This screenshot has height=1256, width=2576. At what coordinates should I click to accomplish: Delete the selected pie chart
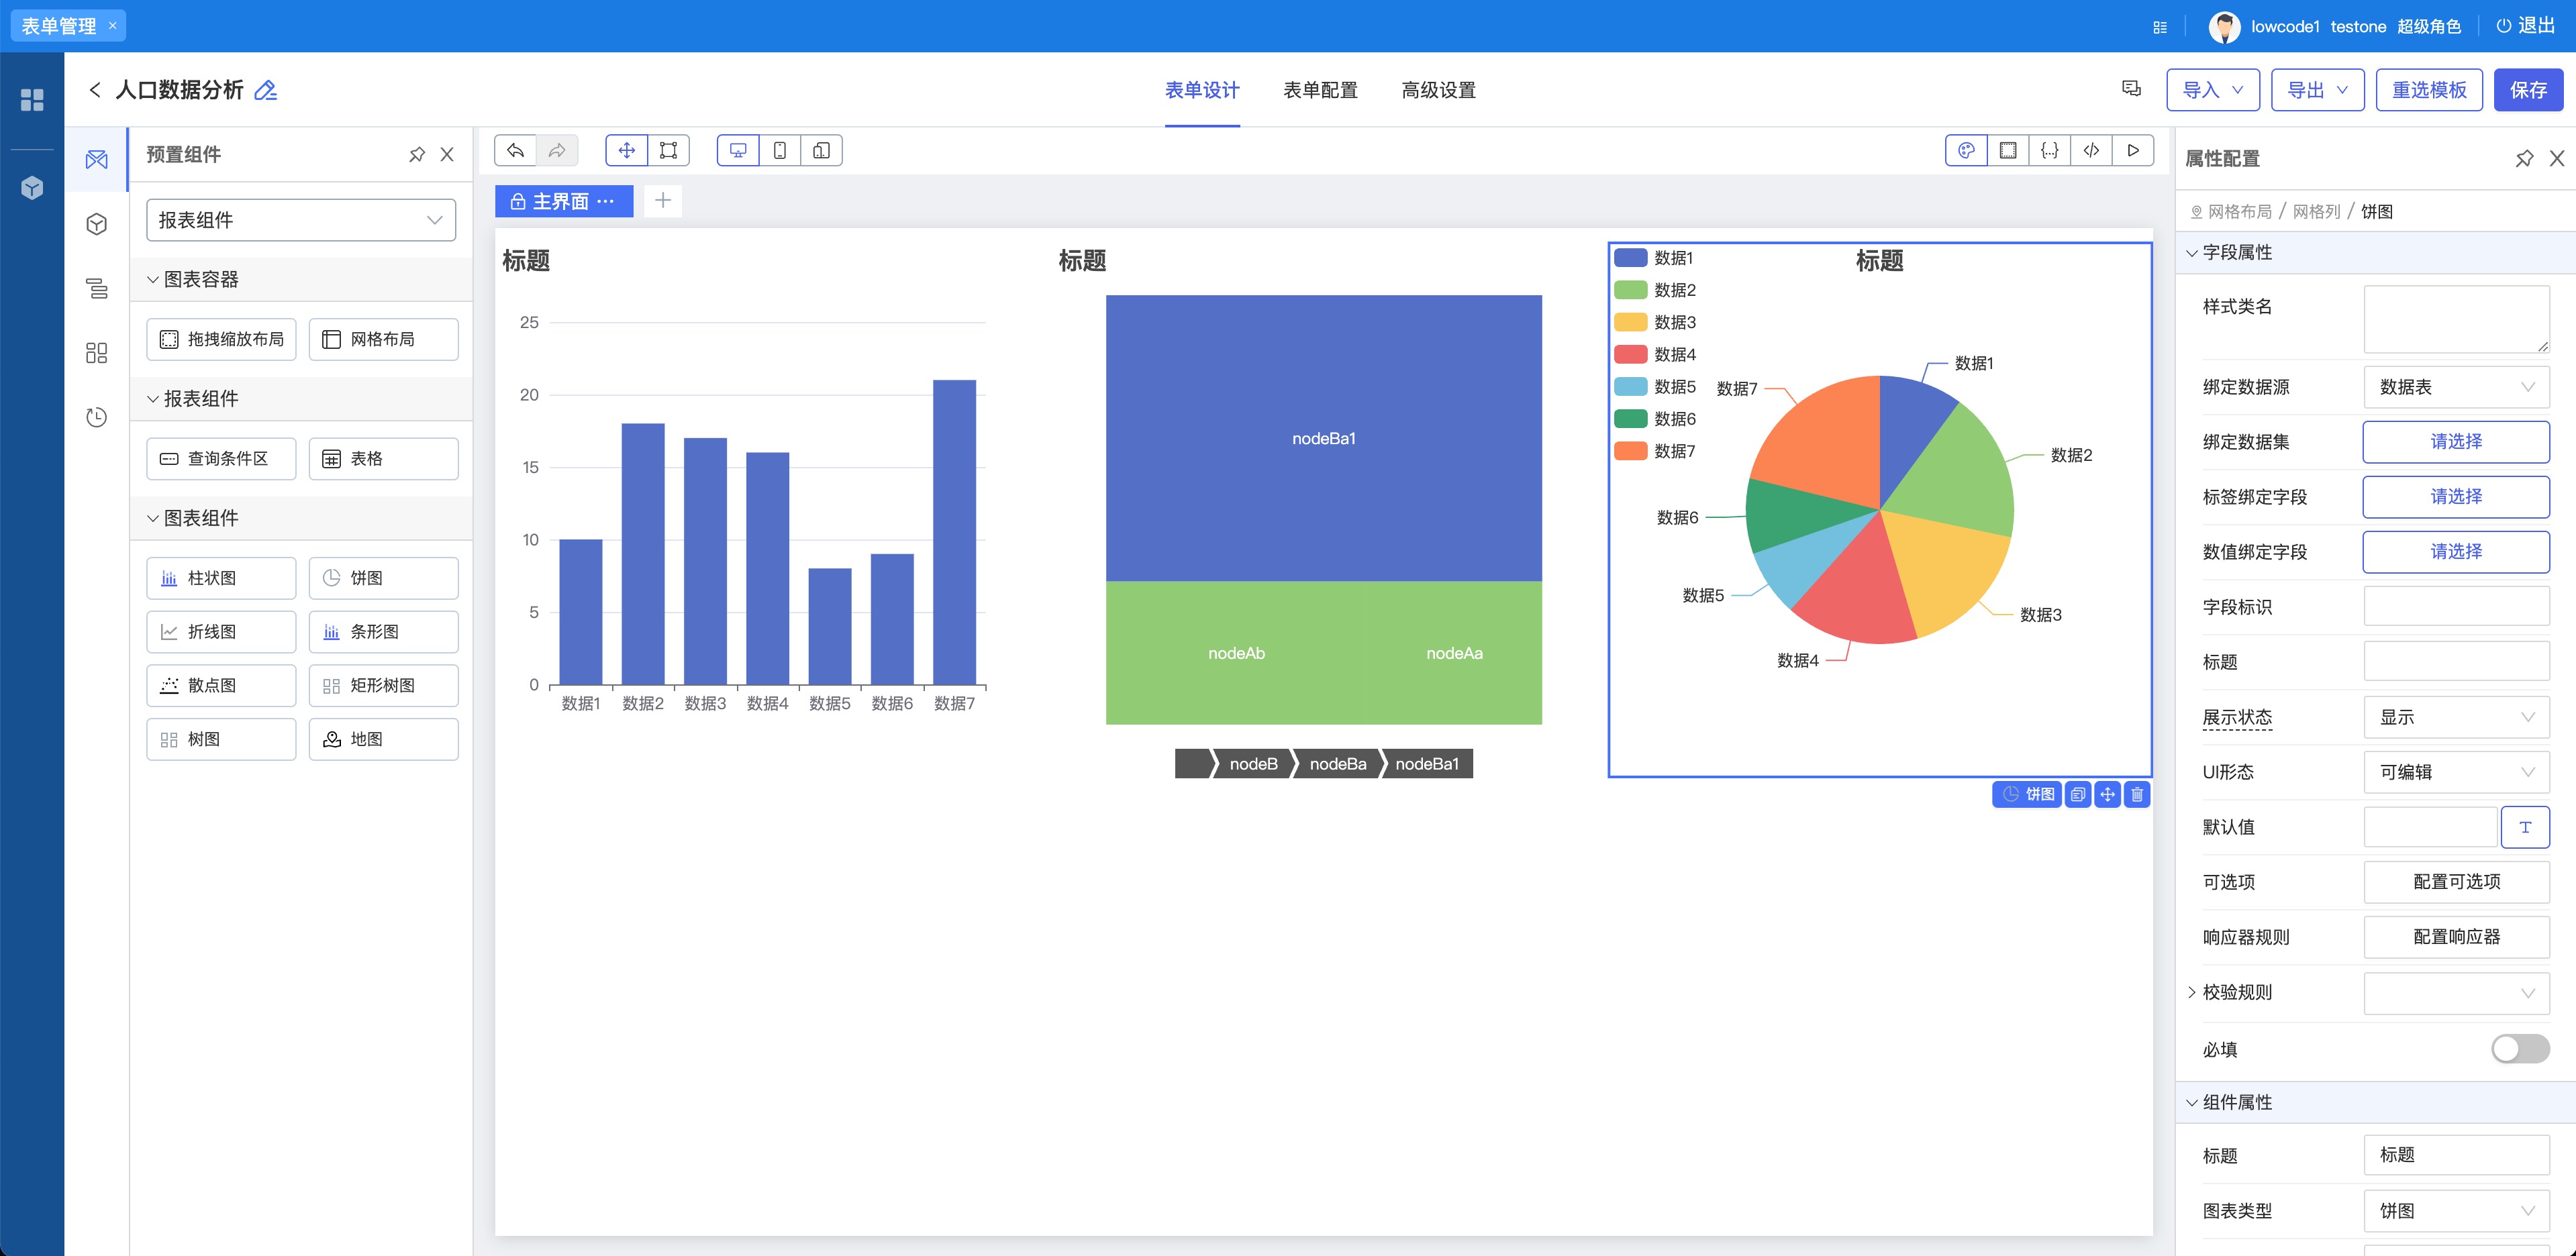coord(2137,794)
